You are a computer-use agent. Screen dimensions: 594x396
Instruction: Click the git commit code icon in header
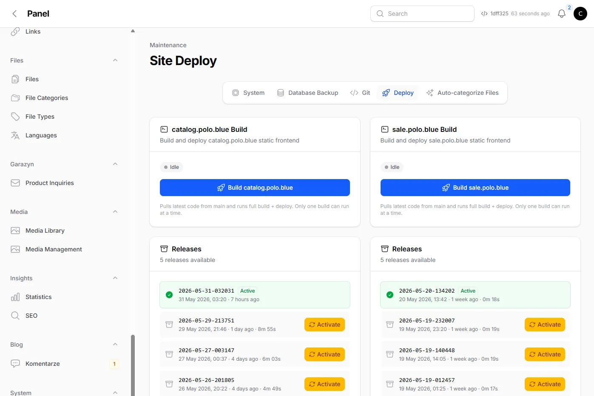(484, 14)
